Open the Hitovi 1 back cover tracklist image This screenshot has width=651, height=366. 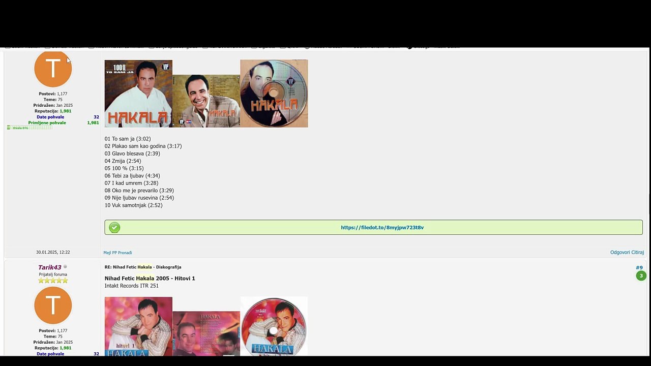pyautogui.click(x=206, y=333)
